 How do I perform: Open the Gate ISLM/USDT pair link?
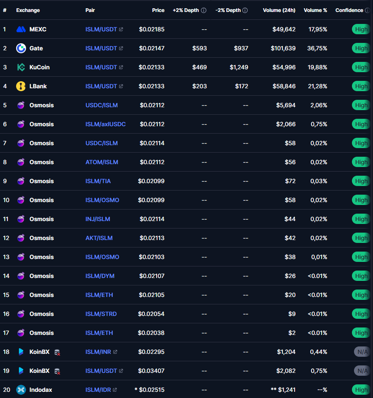coord(101,48)
